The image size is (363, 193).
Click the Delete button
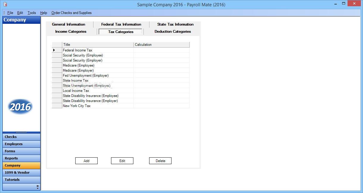tap(160, 161)
